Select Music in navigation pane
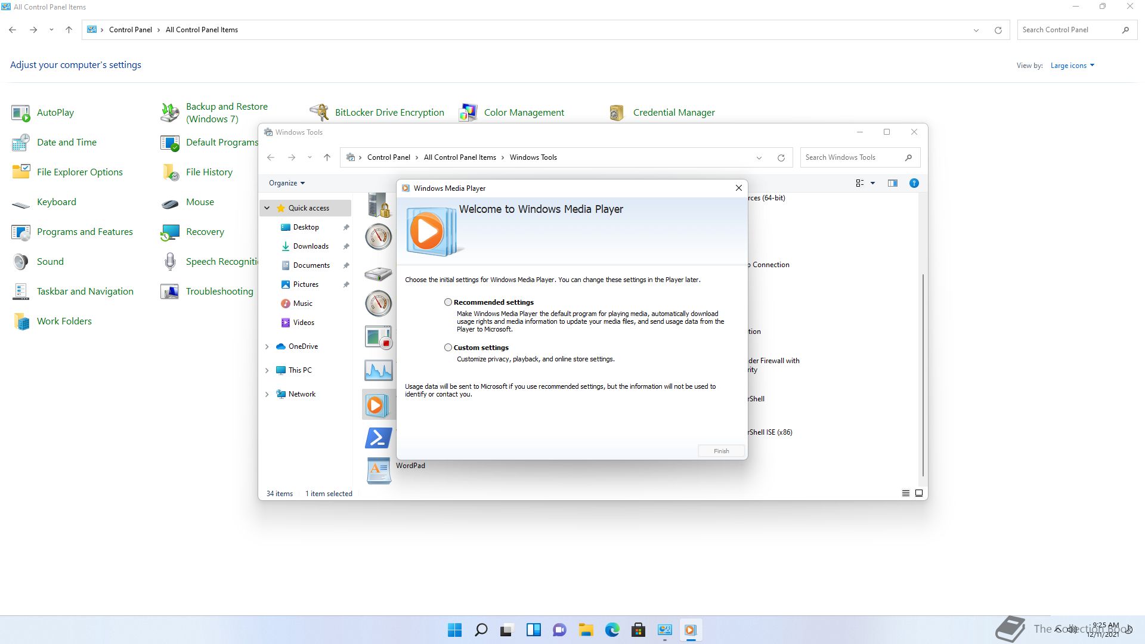Image resolution: width=1145 pixels, height=644 pixels. [x=302, y=304]
